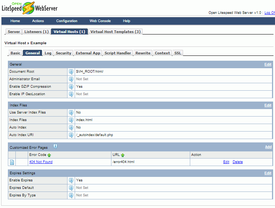Click info icon for Enable Expires
The image size is (275, 208).
71,180
